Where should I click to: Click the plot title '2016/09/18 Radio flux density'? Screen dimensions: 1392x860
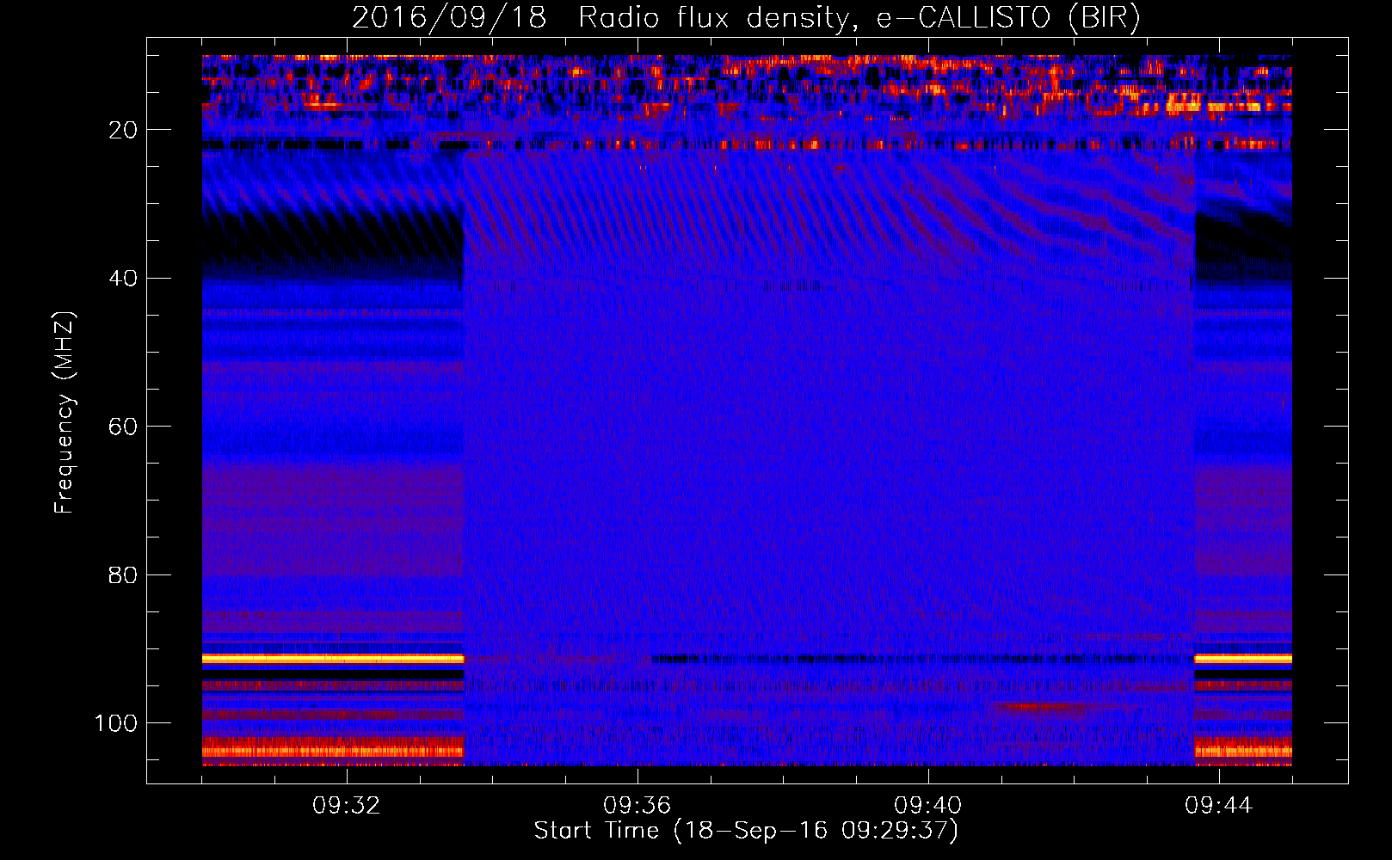600,18
